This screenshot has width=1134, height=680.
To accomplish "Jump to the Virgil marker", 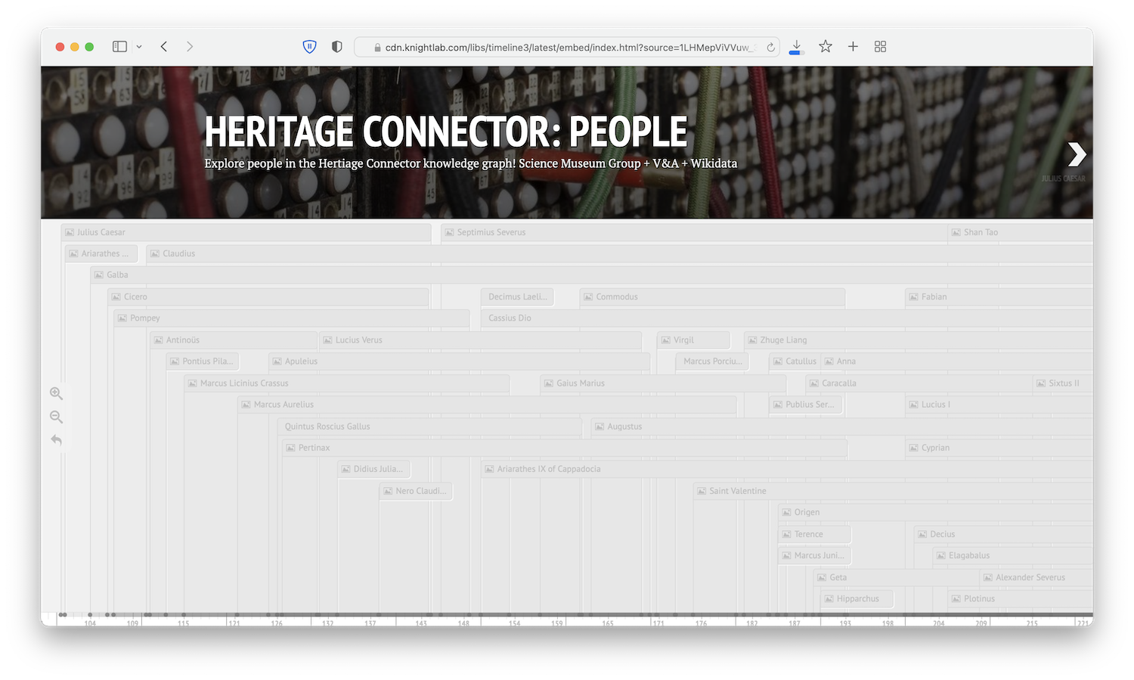I will [x=694, y=340].
